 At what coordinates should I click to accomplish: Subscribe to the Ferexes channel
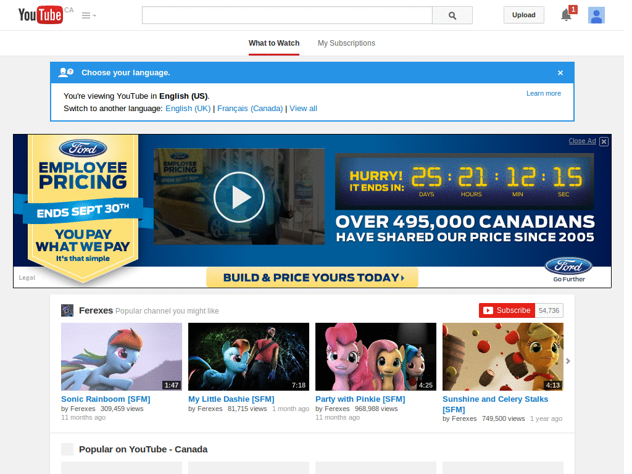[507, 310]
